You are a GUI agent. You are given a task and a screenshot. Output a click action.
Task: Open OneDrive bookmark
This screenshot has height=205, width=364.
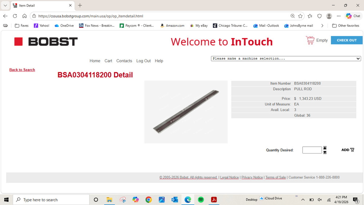64,26
